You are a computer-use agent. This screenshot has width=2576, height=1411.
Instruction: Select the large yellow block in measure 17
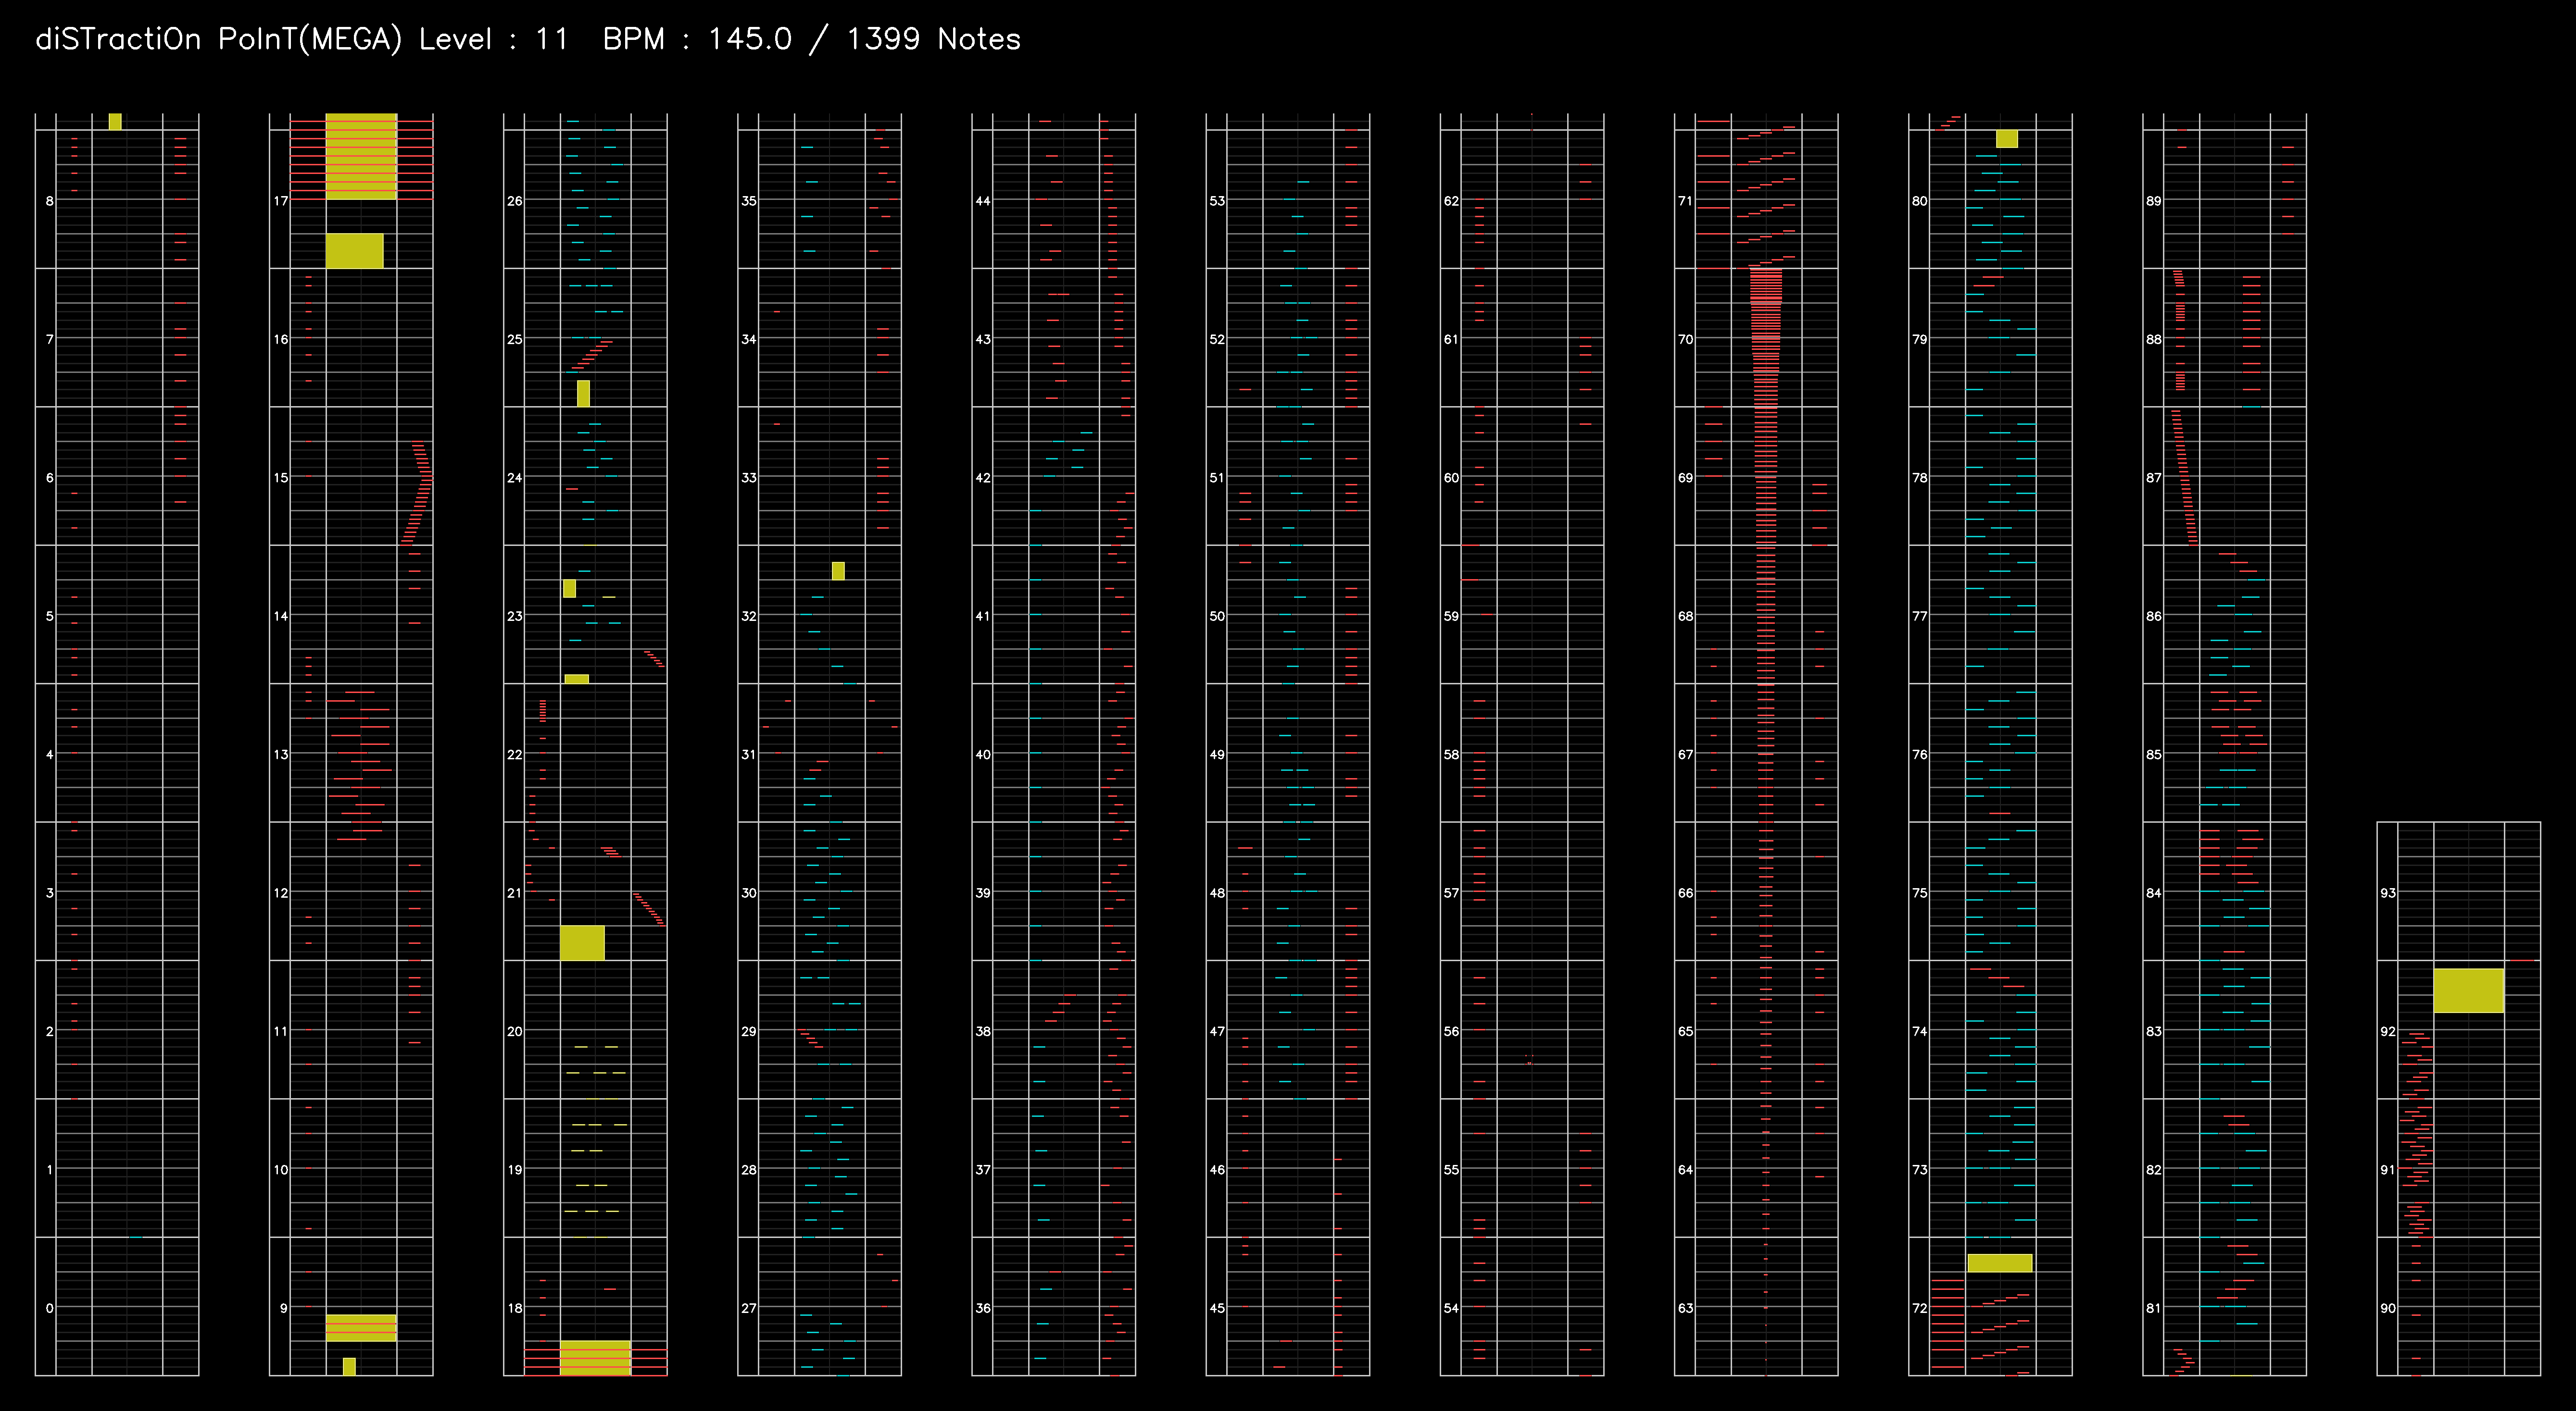coord(361,156)
